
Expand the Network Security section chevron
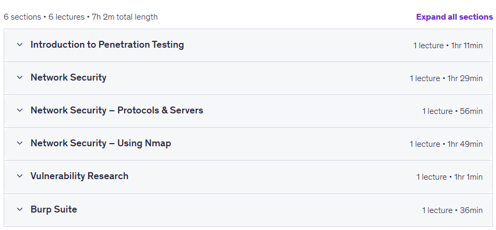click(20, 77)
